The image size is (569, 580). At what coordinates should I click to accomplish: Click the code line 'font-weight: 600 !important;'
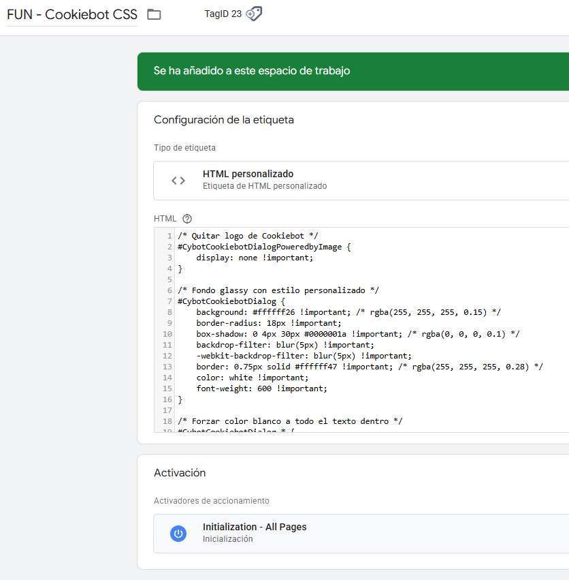pos(261,388)
